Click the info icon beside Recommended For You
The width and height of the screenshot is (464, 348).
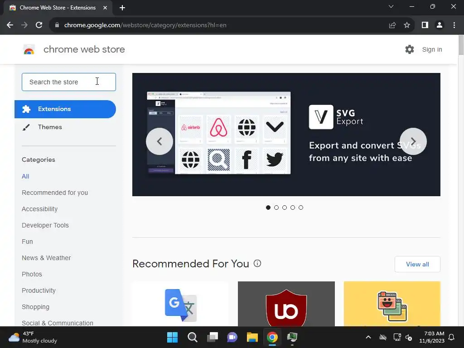257,263
